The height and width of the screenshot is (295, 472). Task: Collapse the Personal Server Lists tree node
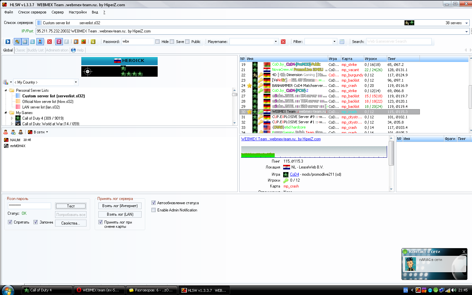pos(6,90)
